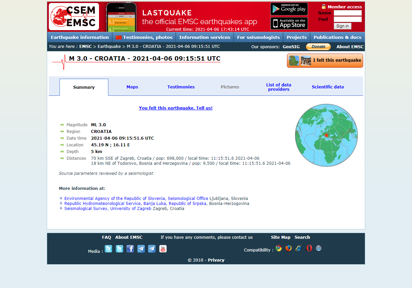Open the Earthquake information menu
This screenshot has height=288, width=412.
pos(79,37)
